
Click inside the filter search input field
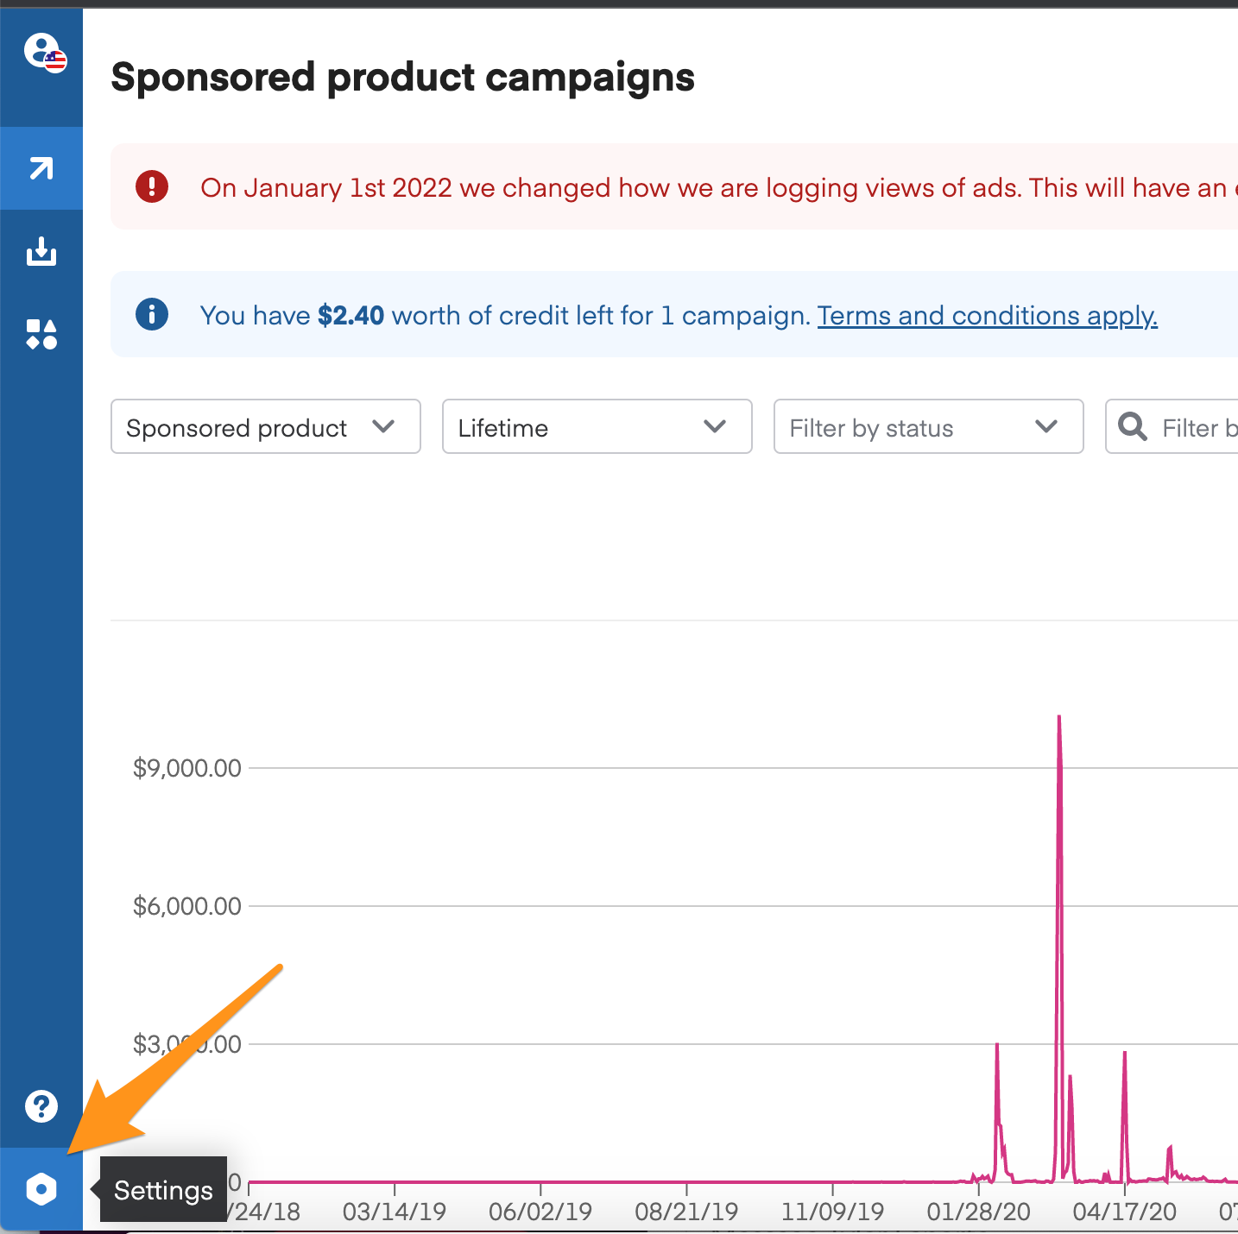(1200, 426)
